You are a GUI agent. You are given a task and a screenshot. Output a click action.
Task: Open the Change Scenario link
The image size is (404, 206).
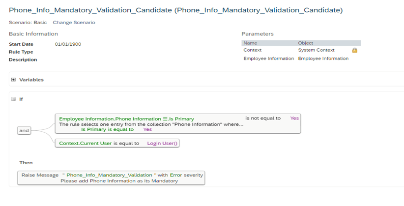(x=74, y=23)
